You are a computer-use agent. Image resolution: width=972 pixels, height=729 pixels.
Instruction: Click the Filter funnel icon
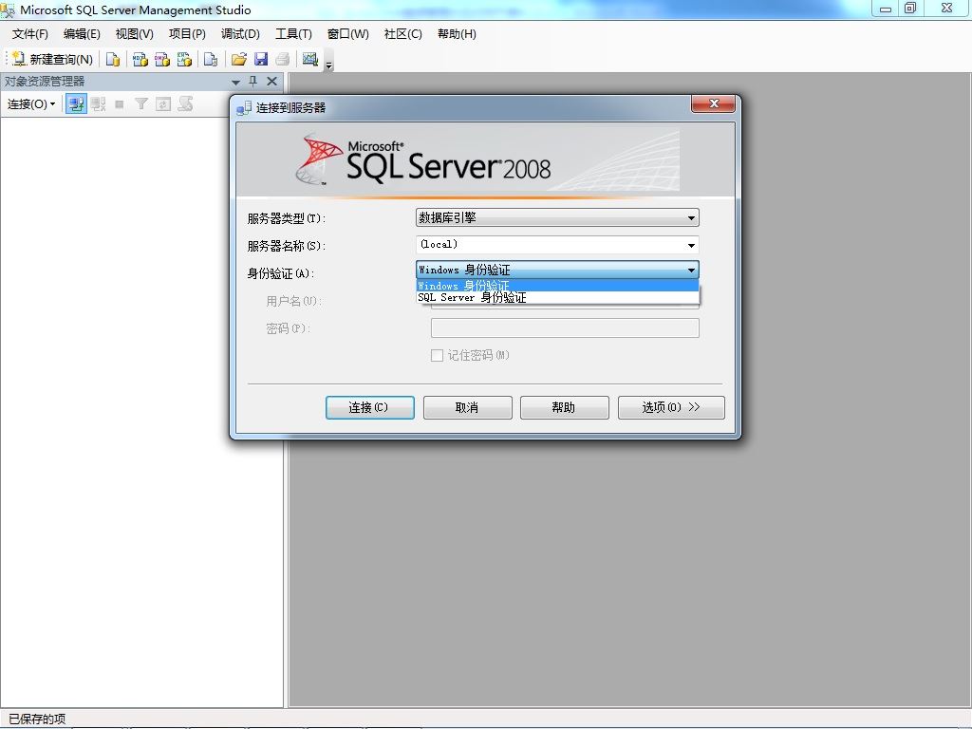pyautogui.click(x=141, y=104)
